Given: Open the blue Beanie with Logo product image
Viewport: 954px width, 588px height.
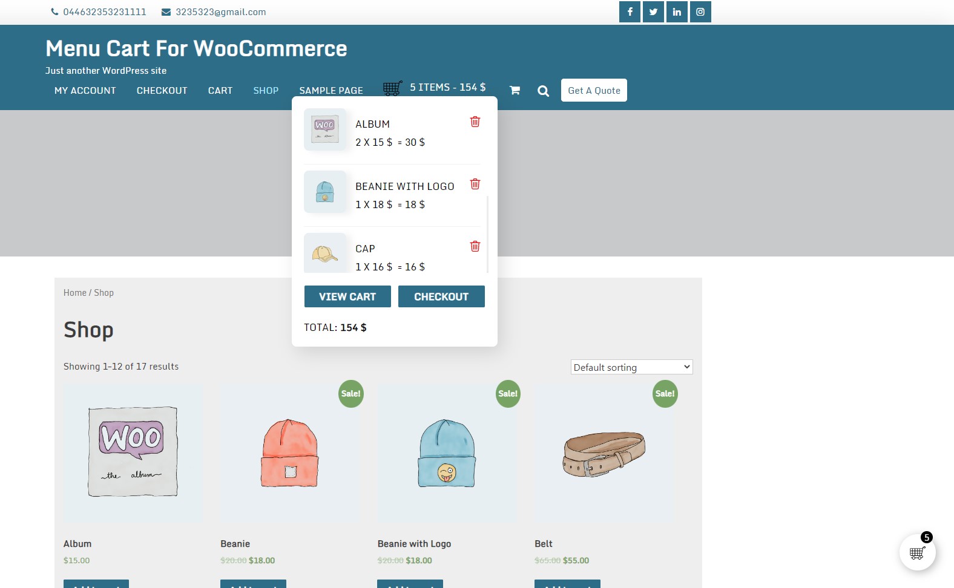Looking at the screenshot, I should pos(447,453).
